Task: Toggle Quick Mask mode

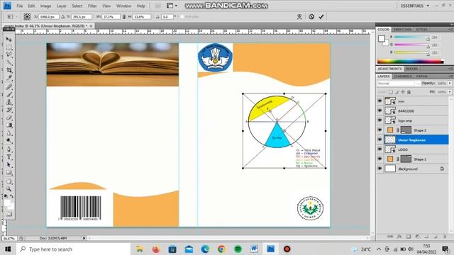Action: coord(9,214)
